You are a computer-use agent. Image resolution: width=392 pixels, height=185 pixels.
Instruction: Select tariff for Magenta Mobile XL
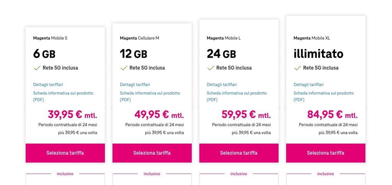[x=325, y=153]
